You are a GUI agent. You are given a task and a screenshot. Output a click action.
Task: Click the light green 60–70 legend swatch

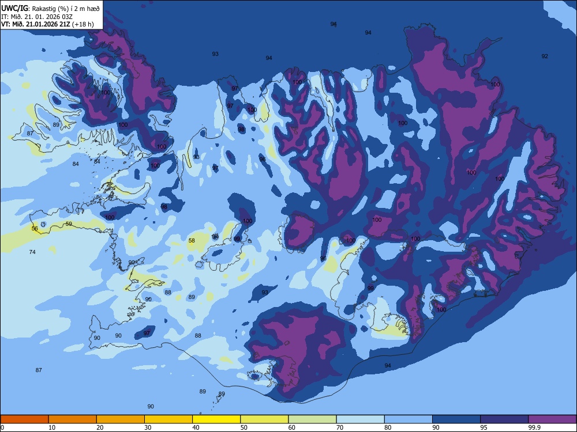tap(312, 419)
